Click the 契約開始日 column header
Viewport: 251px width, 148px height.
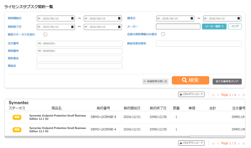[132, 108]
